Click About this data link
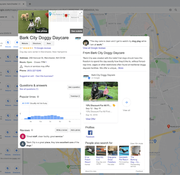 (x=91, y=171)
